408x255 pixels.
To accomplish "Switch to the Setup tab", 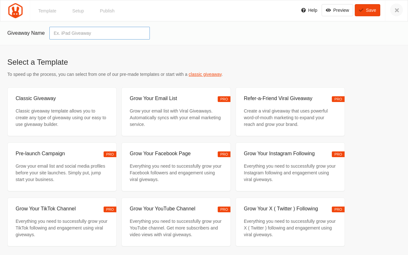I will tap(78, 11).
